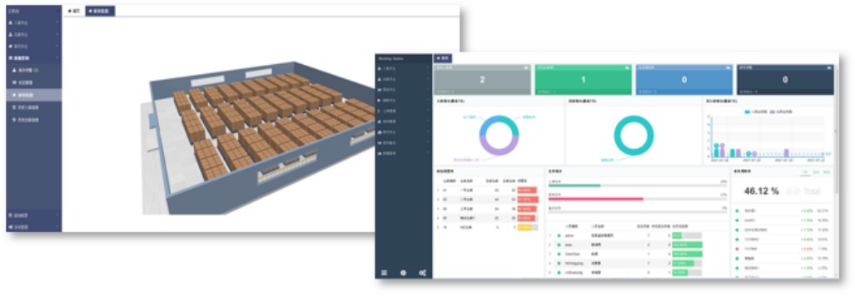The width and height of the screenshot is (855, 302).
Task: Open the green summary card showing 1
Action: point(584,80)
